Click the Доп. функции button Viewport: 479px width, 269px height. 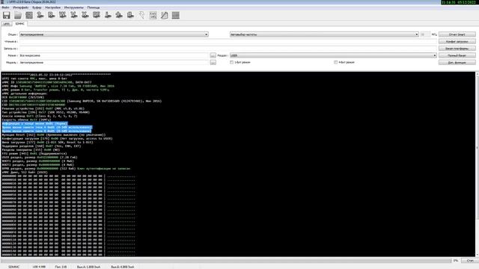(457, 63)
